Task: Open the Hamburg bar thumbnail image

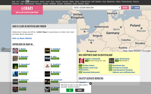Action: pos(47,51)
